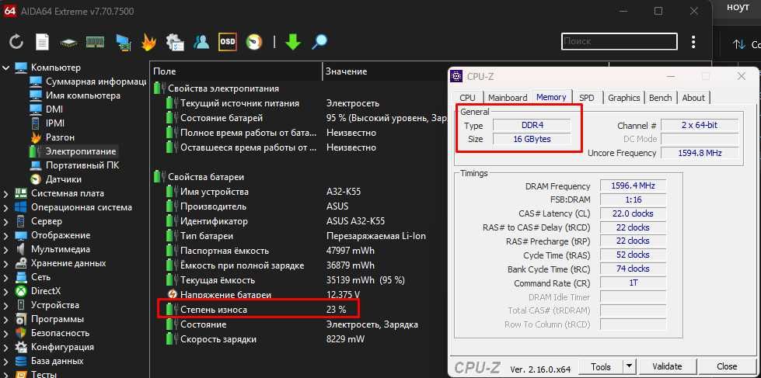Click the sensor gauge toolbar icon

(254, 42)
